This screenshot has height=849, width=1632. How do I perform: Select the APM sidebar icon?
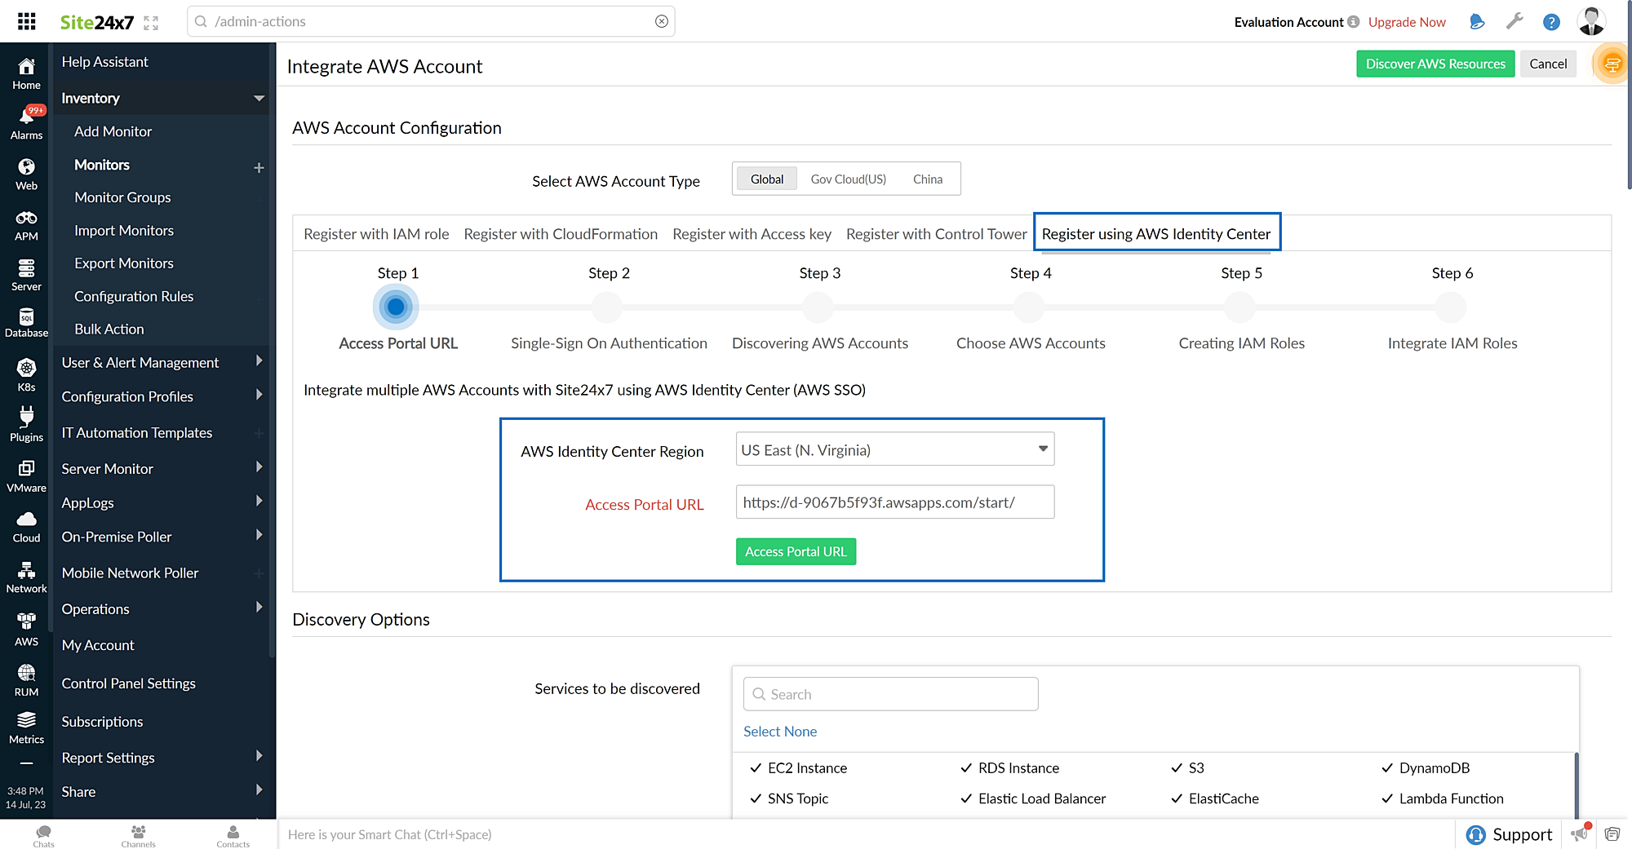click(26, 218)
